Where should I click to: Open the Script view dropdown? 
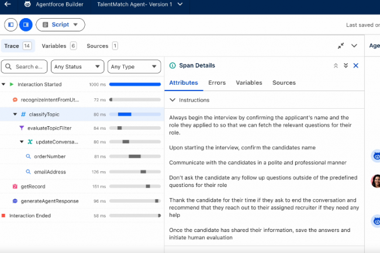(60, 25)
